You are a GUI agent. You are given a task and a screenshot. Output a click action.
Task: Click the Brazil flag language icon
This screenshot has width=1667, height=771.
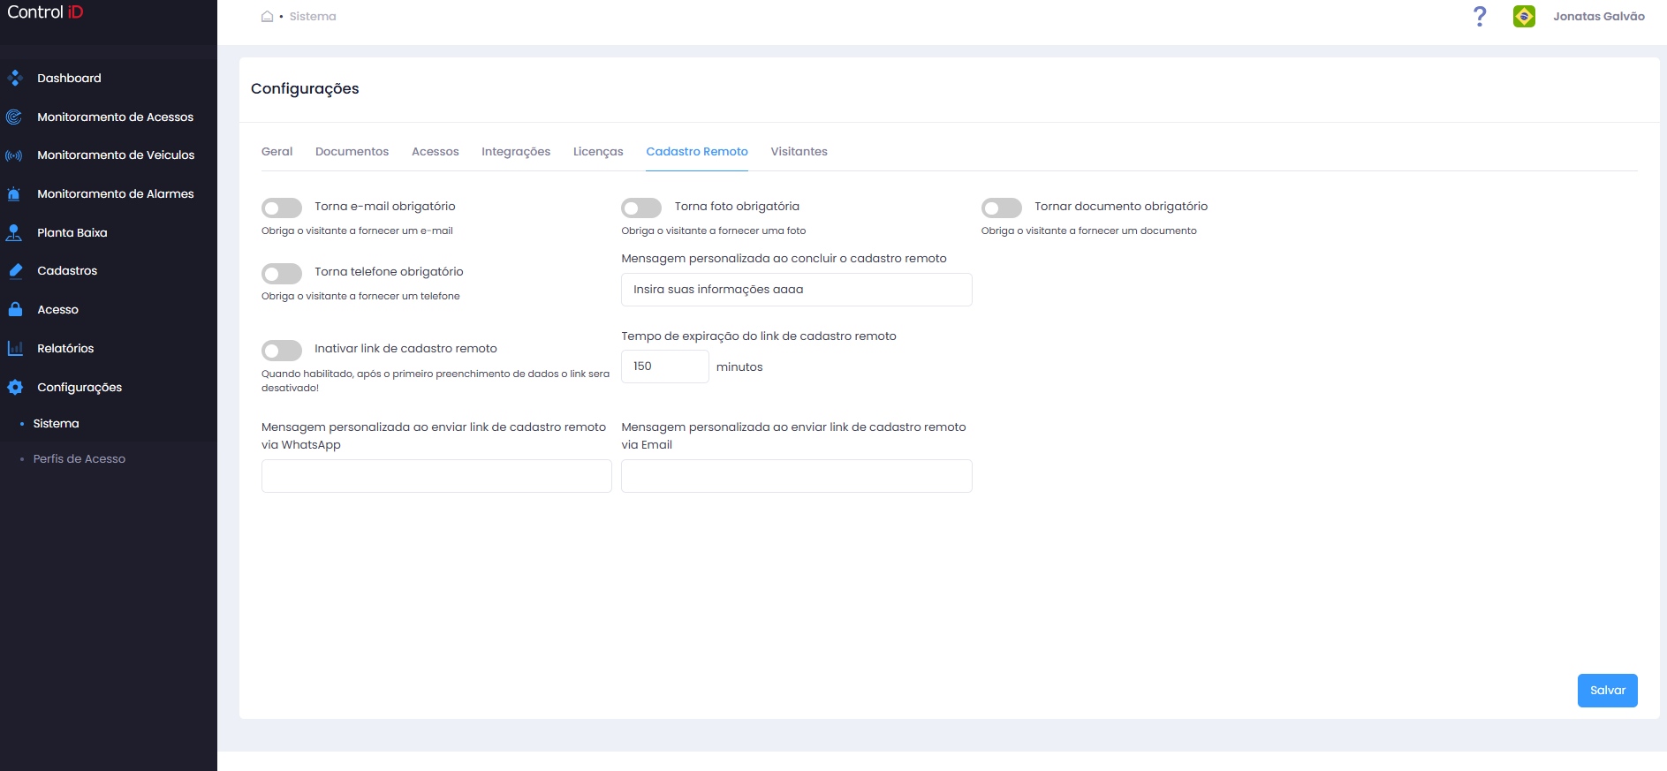click(1524, 16)
